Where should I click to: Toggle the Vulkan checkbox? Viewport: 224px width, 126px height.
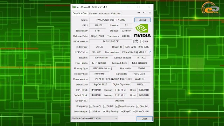pyautogui.click(x=91, y=111)
